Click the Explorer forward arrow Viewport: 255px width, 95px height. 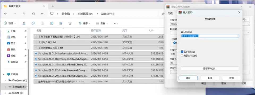(x=15, y=14)
